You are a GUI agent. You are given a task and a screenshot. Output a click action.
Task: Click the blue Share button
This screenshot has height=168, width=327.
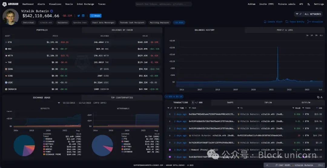pyautogui.click(x=95, y=16)
